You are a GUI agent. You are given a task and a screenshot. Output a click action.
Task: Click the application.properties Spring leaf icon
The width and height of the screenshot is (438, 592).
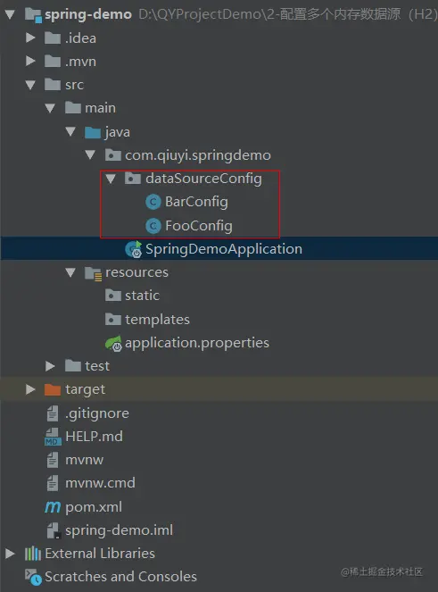click(x=113, y=343)
